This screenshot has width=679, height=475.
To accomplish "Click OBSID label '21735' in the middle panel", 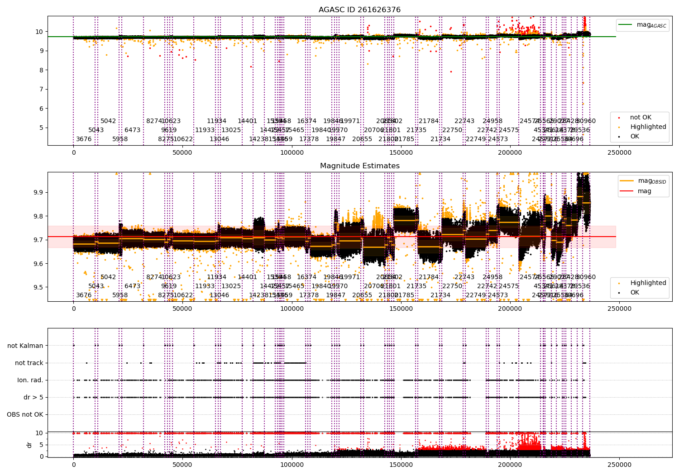I will coord(416,286).
